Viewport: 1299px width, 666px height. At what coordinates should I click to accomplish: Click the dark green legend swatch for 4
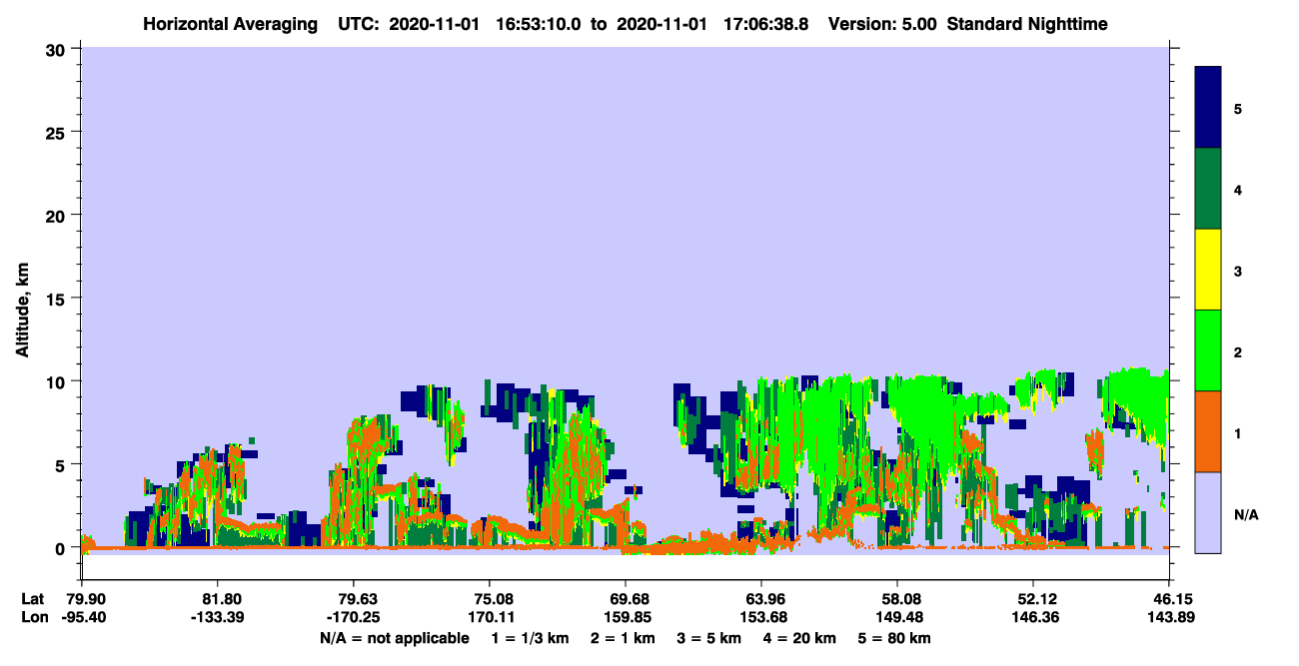(1208, 189)
